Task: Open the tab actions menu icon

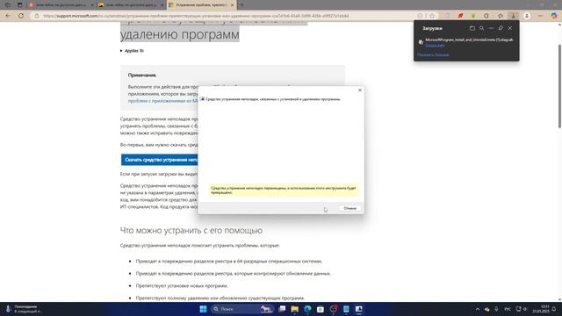Action: (x=8, y=5)
